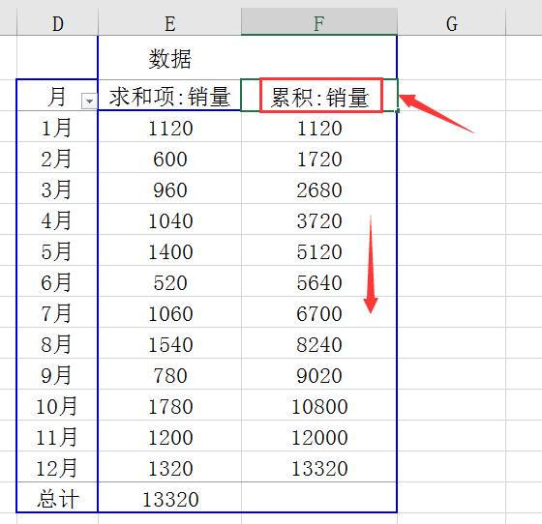542x524 pixels.
Task: Select the 1月 row label
Action: pos(57,127)
